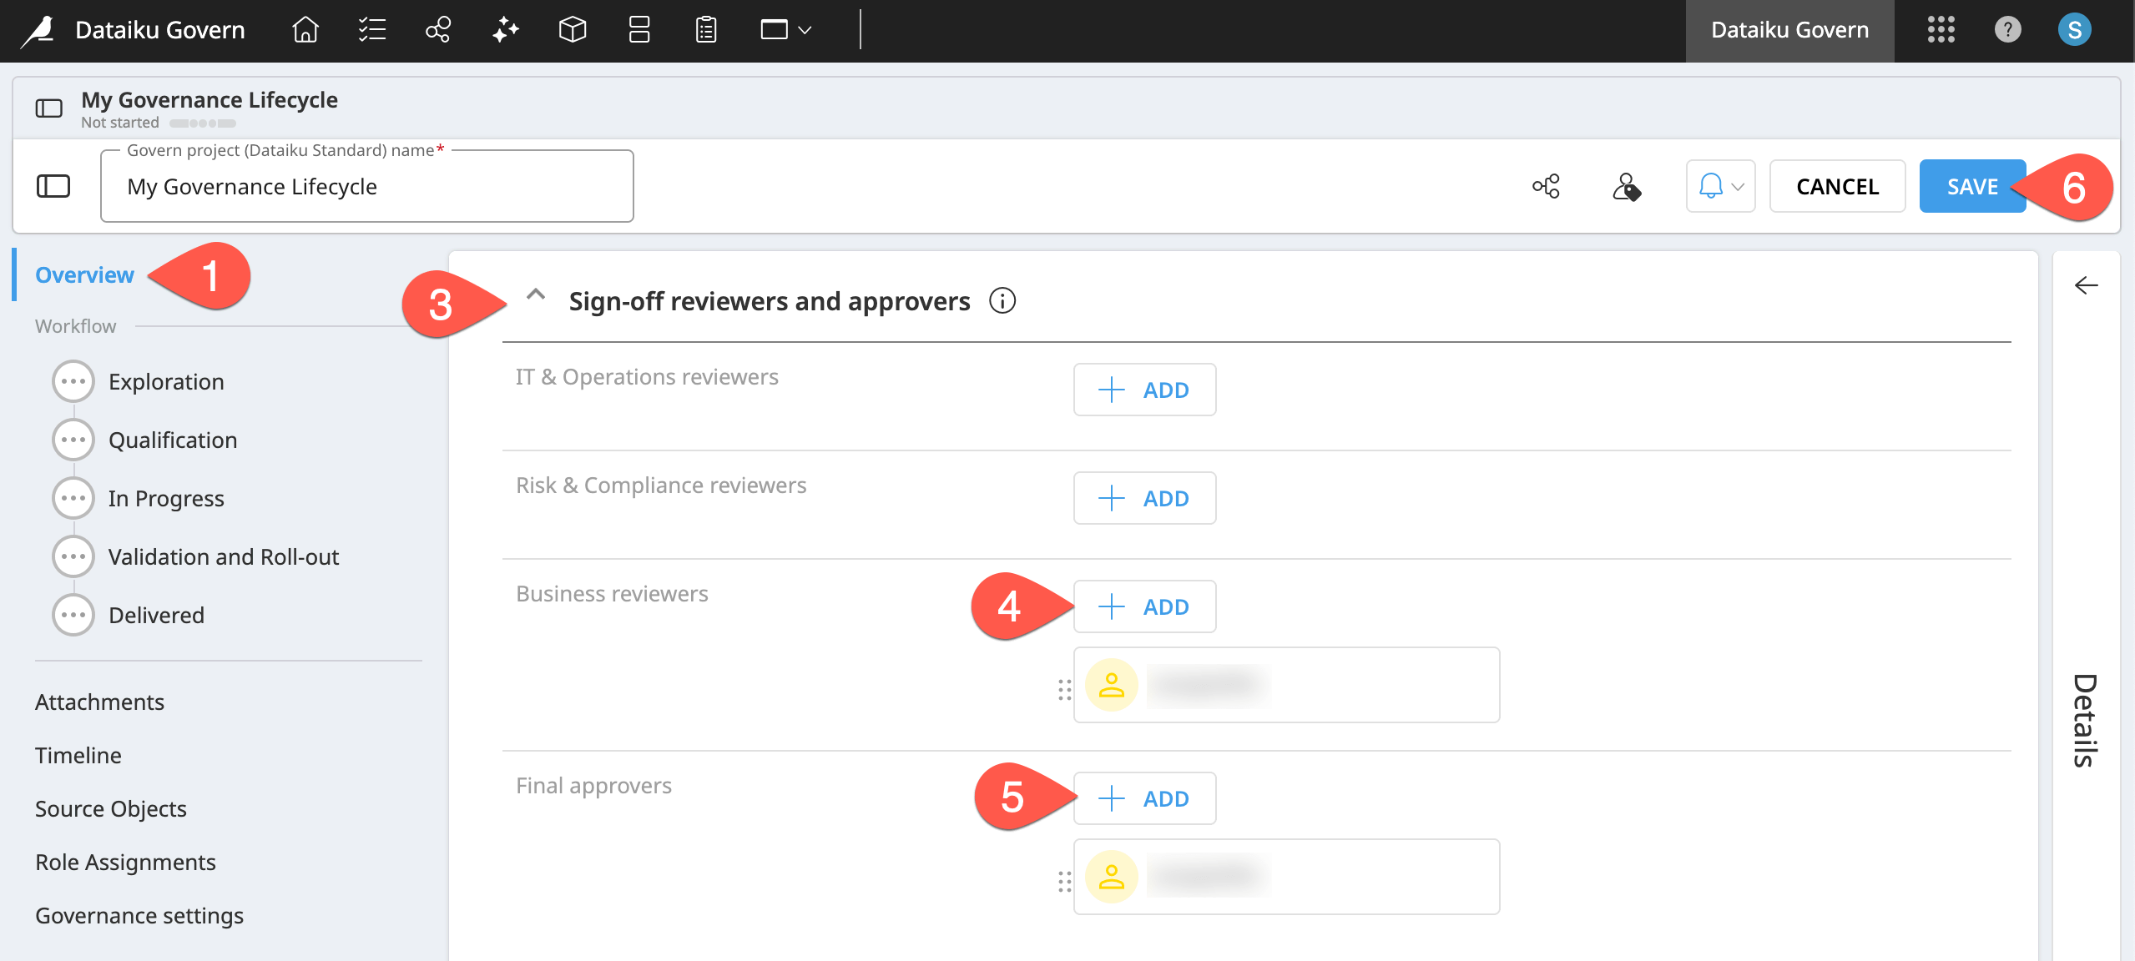Click the Final approver avatar icon
The height and width of the screenshot is (961, 2135).
[1111, 877]
